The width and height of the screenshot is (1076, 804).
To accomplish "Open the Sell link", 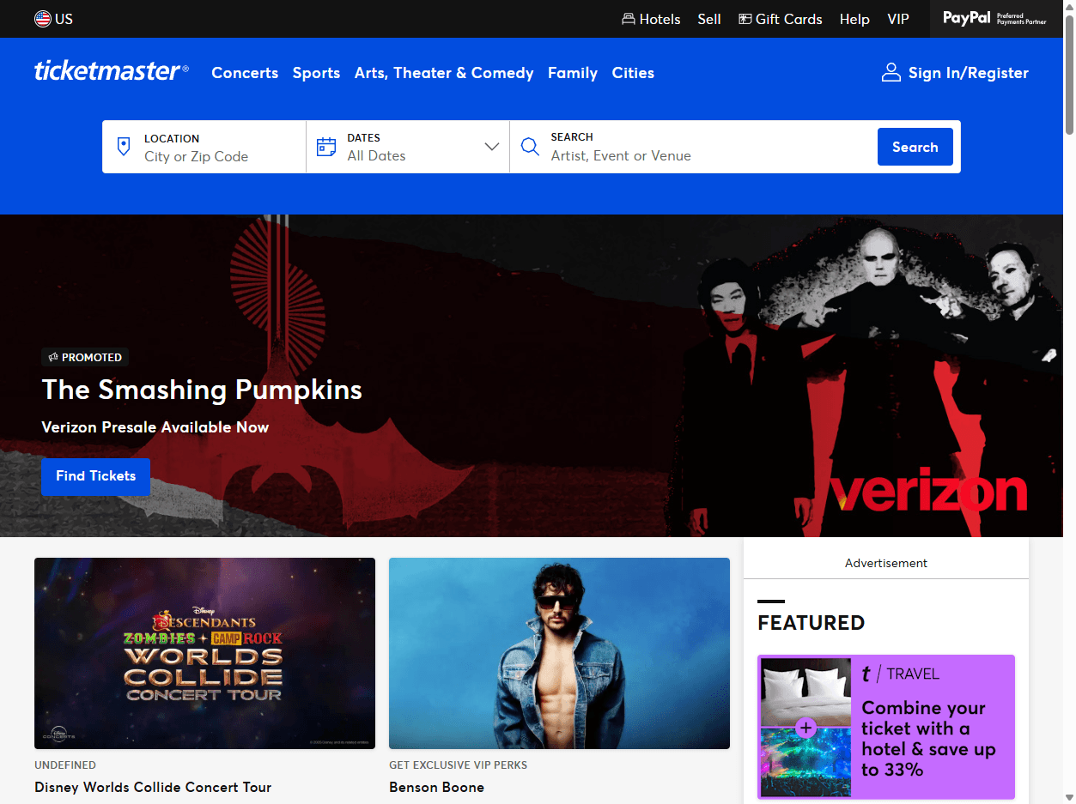I will click(709, 19).
